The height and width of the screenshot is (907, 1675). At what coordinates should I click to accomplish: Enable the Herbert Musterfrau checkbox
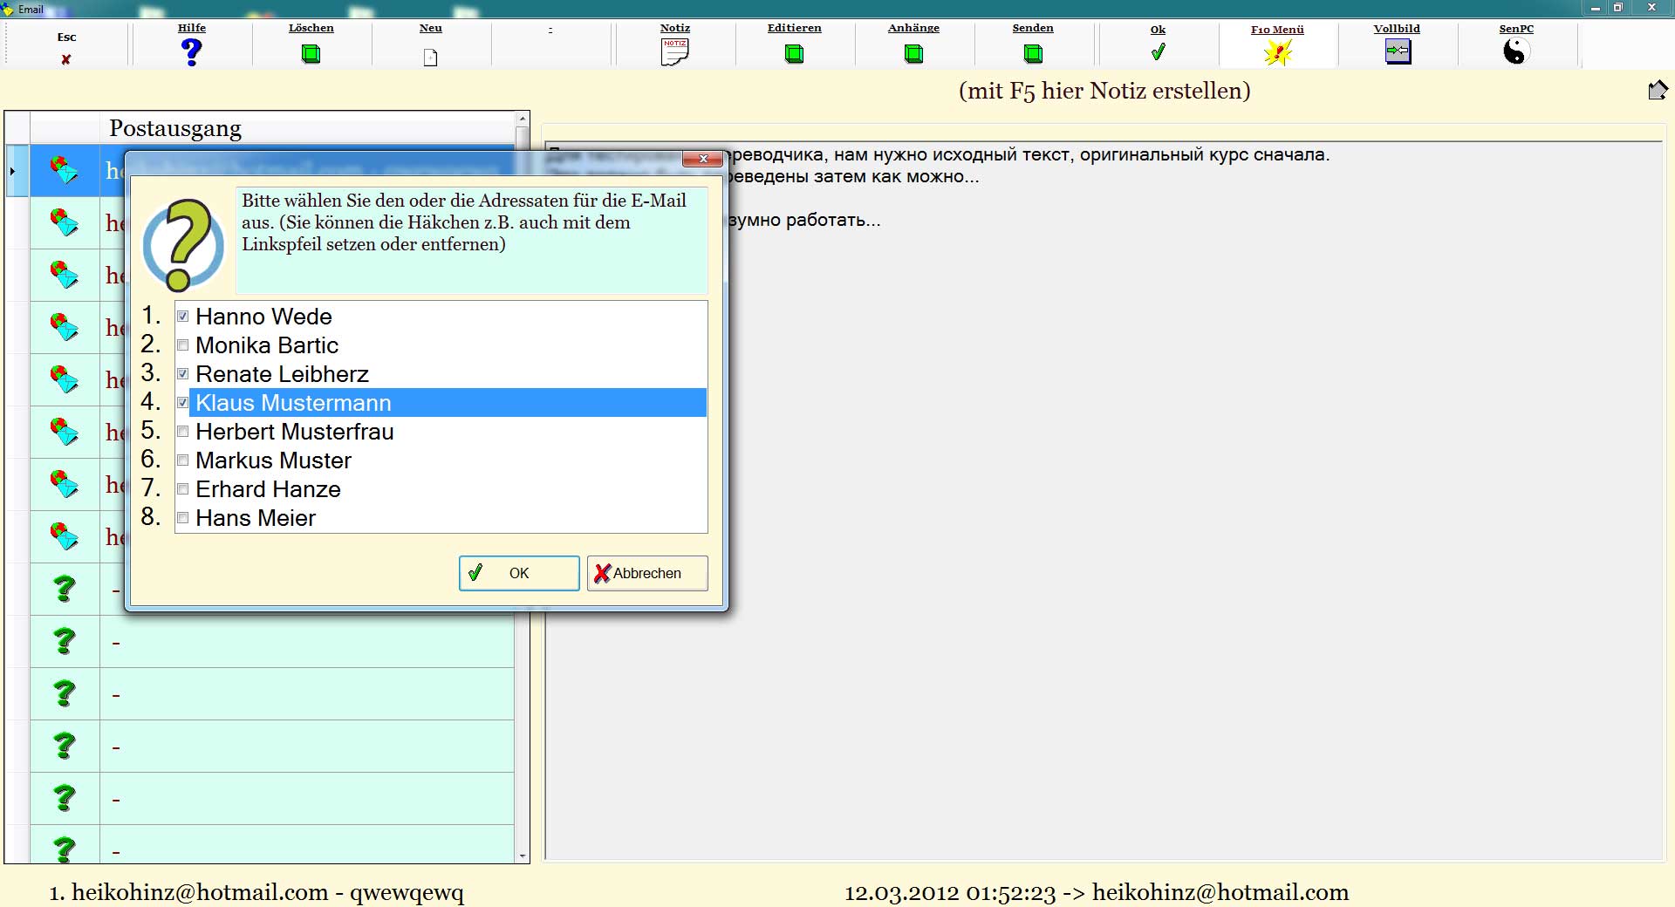click(183, 432)
